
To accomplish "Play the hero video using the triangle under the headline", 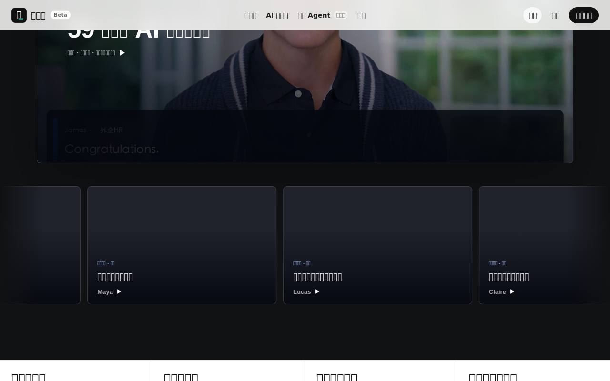I will pyautogui.click(x=122, y=53).
